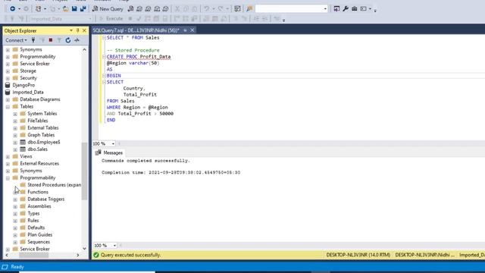Select the FileTables folder
485x273 pixels.
pos(38,121)
